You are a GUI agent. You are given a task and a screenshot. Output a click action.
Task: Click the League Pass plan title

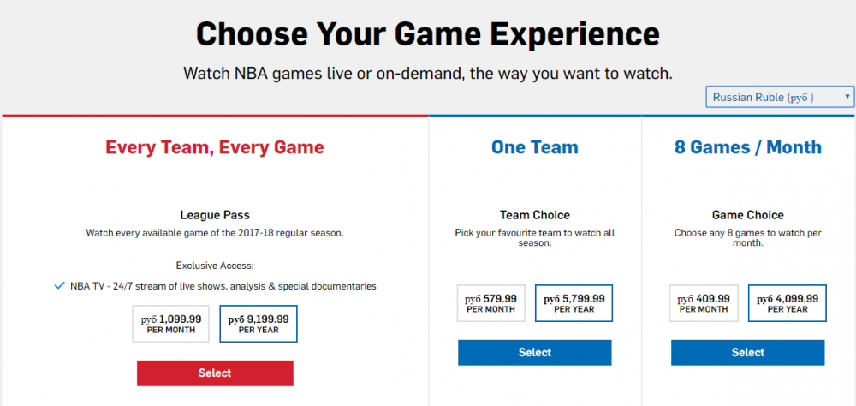click(x=215, y=215)
